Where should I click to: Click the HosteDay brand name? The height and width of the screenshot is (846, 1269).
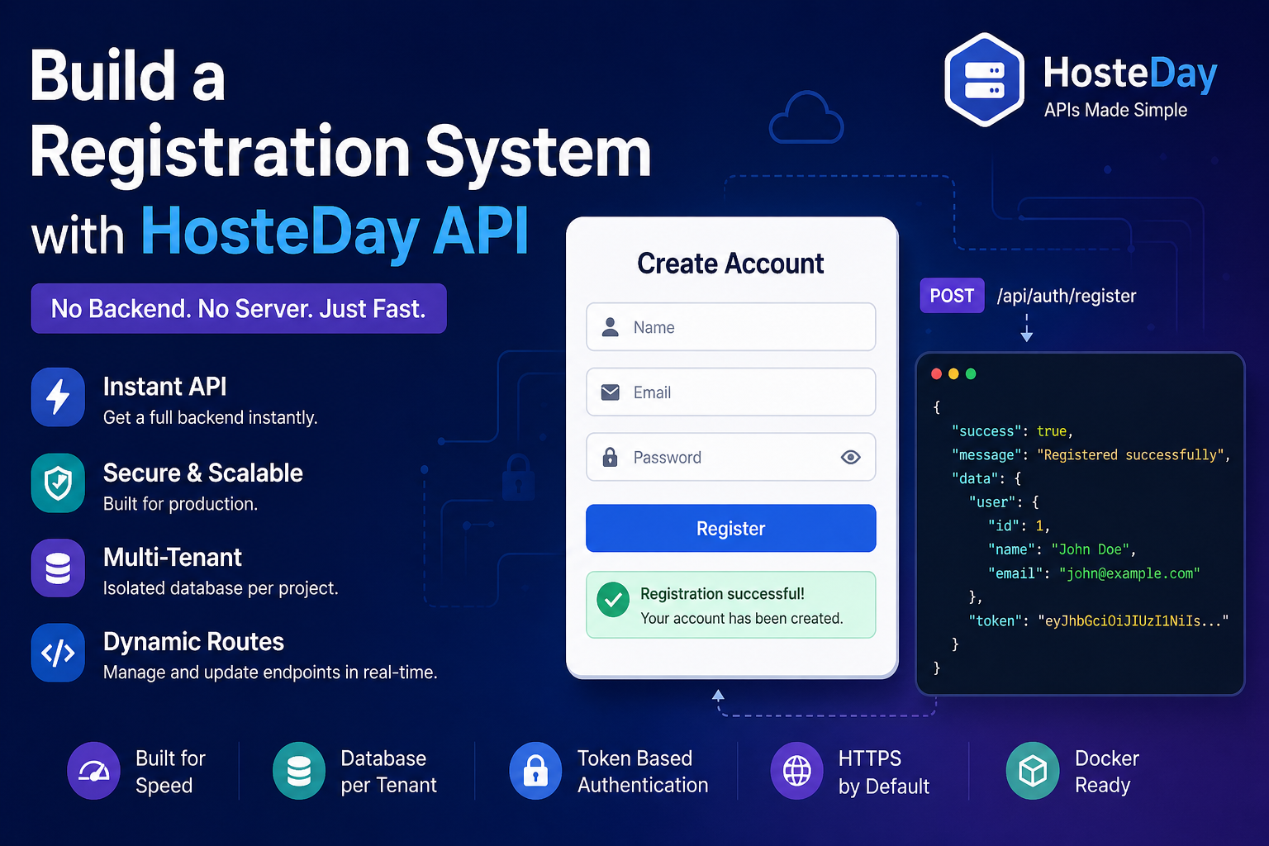point(1130,73)
